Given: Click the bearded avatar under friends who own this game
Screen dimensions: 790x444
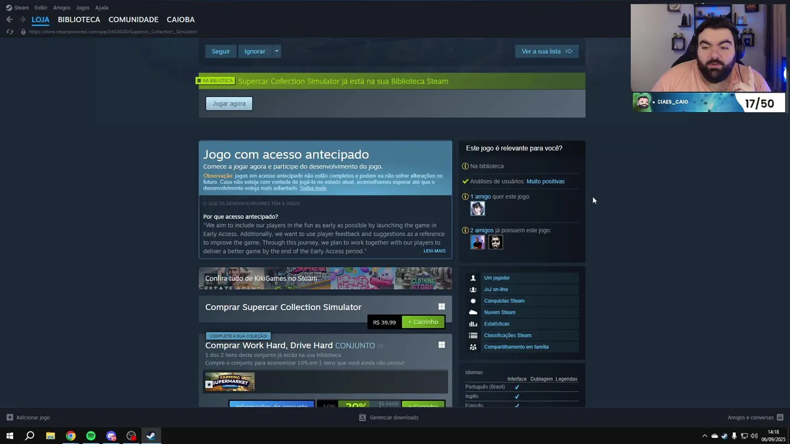Looking at the screenshot, I should click(496, 242).
